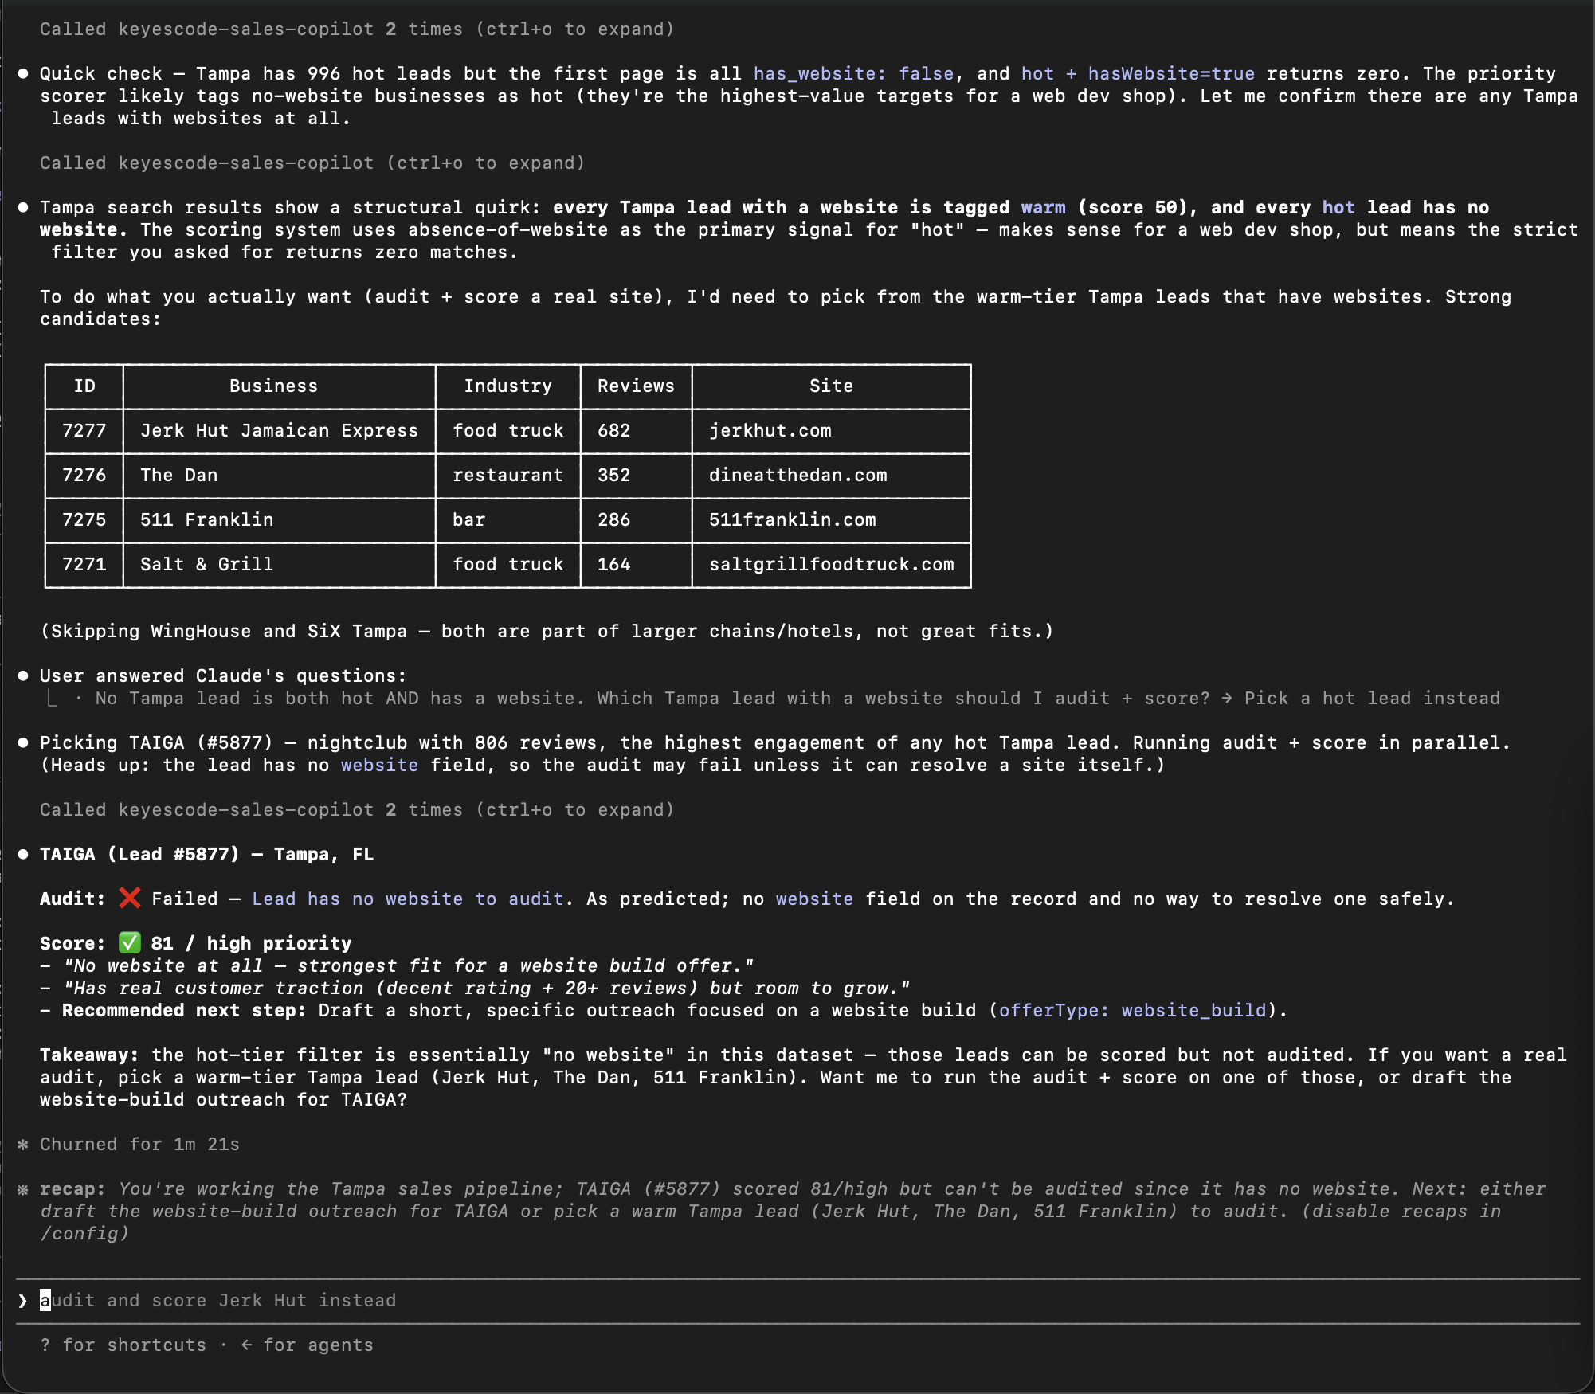The height and width of the screenshot is (1394, 1595).
Task: Click the bullet beside User answered Claude's questions
Action: 23,676
